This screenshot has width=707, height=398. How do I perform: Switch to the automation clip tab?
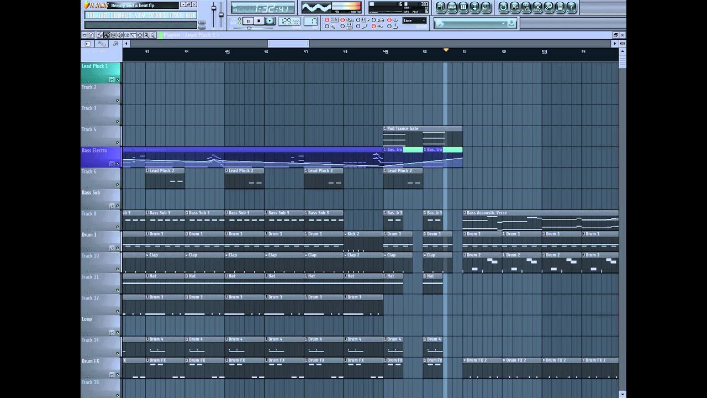pyautogui.click(x=102, y=44)
